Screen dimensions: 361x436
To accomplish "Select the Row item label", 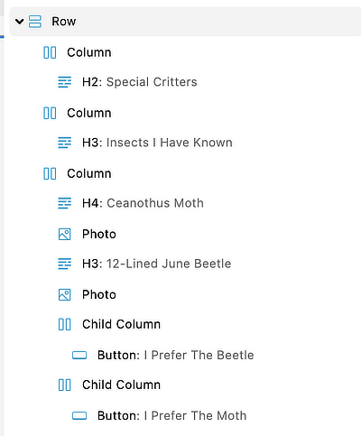I will 64,22.
